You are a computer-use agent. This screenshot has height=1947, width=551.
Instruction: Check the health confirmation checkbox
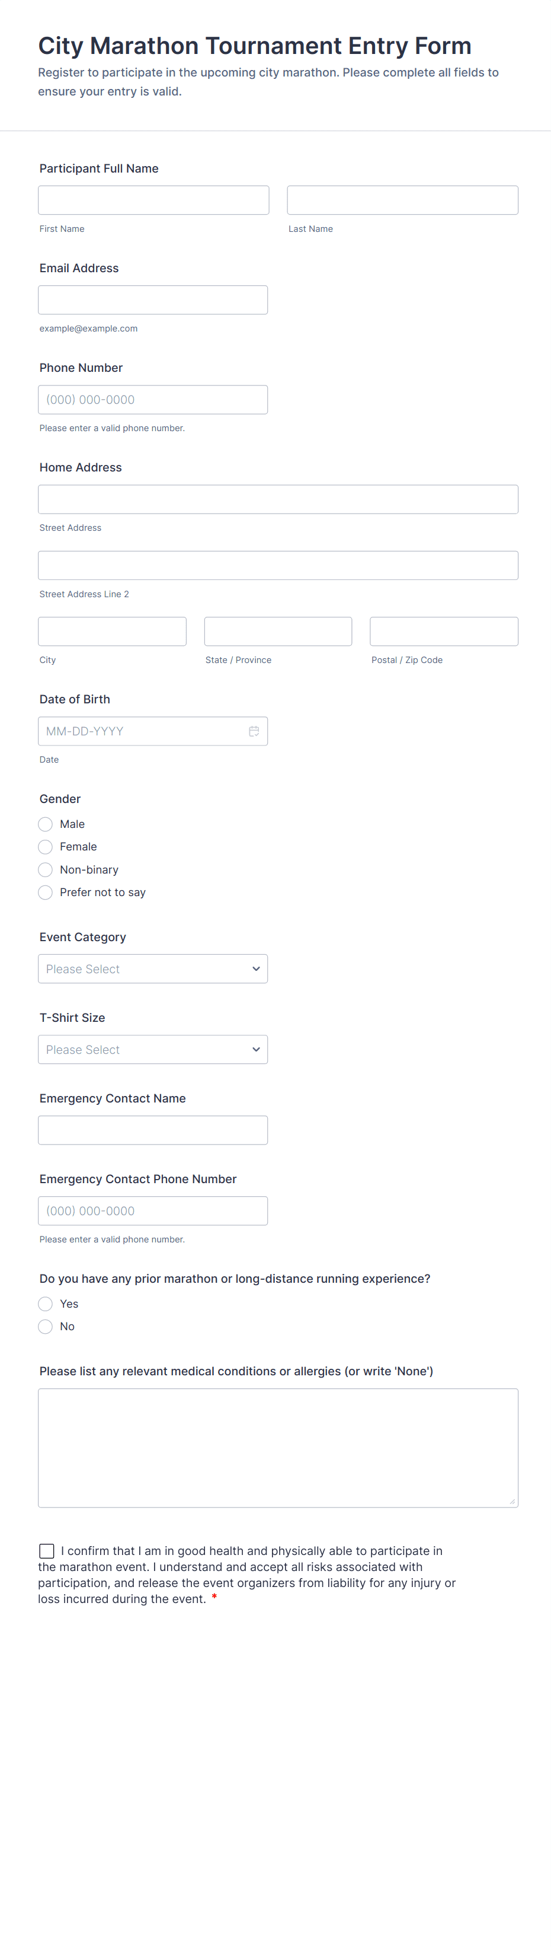click(x=47, y=1551)
